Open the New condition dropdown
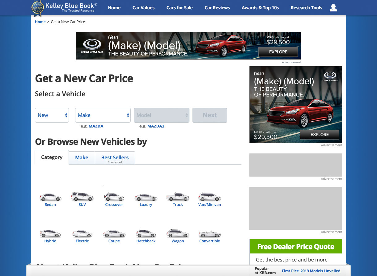The height and width of the screenshot is (276, 377). point(52,115)
